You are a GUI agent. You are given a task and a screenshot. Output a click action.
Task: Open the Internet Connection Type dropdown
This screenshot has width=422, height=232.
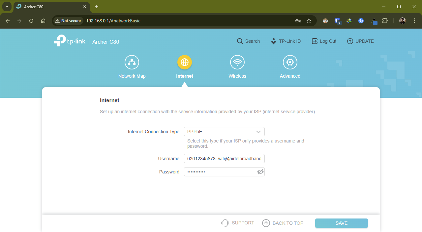224,131
